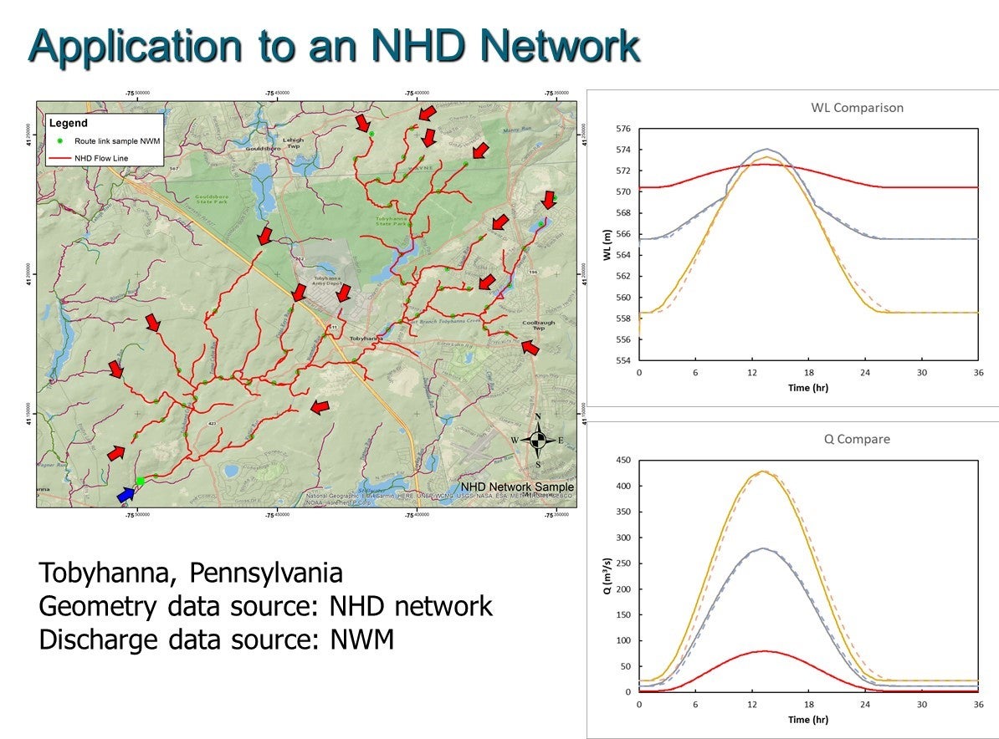Click the 'Q Compare' chart title
This screenshot has height=739, width=999.
[857, 439]
